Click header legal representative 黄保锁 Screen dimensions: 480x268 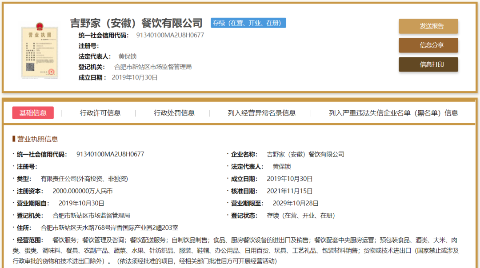[x=128, y=56]
